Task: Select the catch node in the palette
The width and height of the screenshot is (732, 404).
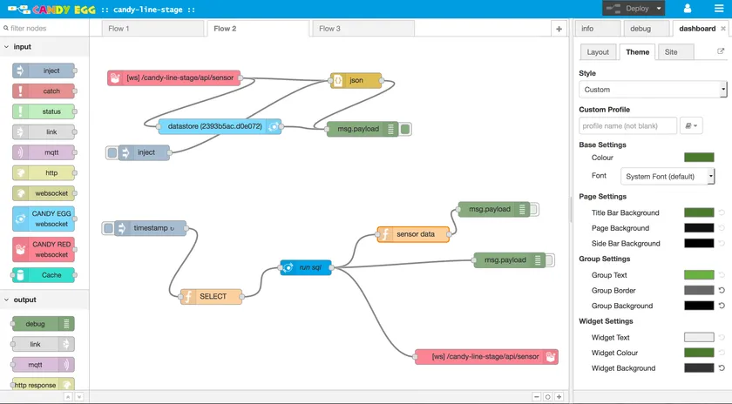Action: 44,91
